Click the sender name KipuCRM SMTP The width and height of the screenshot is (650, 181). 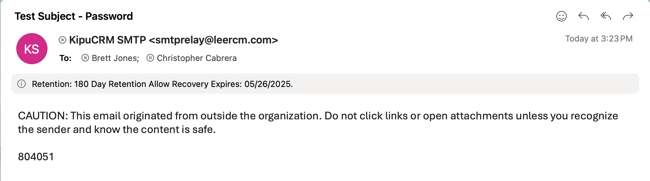107,40
